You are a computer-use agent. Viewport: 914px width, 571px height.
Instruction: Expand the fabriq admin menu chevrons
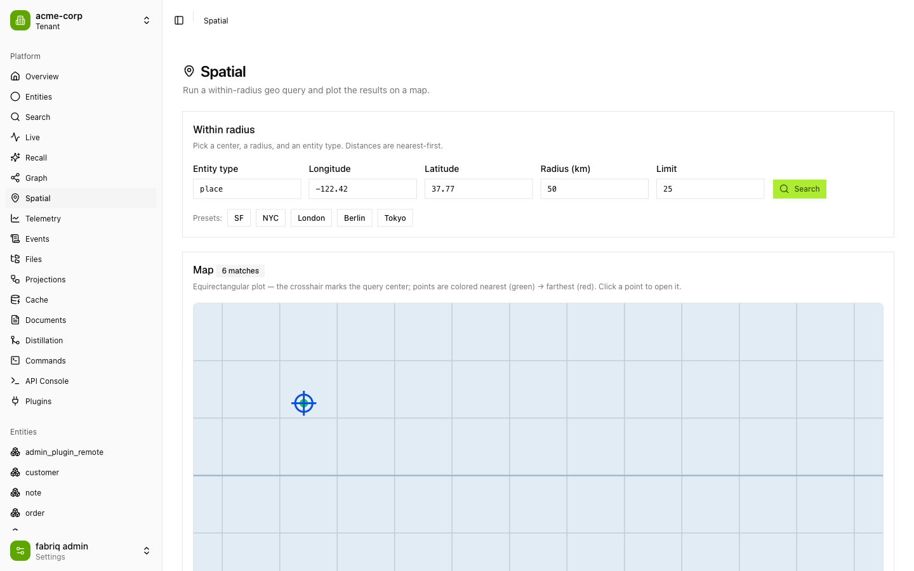[147, 551]
